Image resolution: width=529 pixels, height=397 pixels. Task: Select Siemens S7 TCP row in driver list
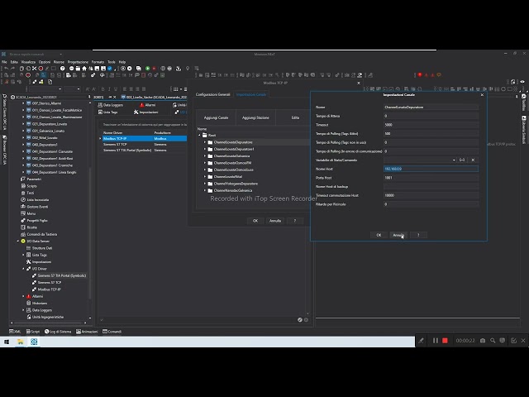tap(144, 144)
